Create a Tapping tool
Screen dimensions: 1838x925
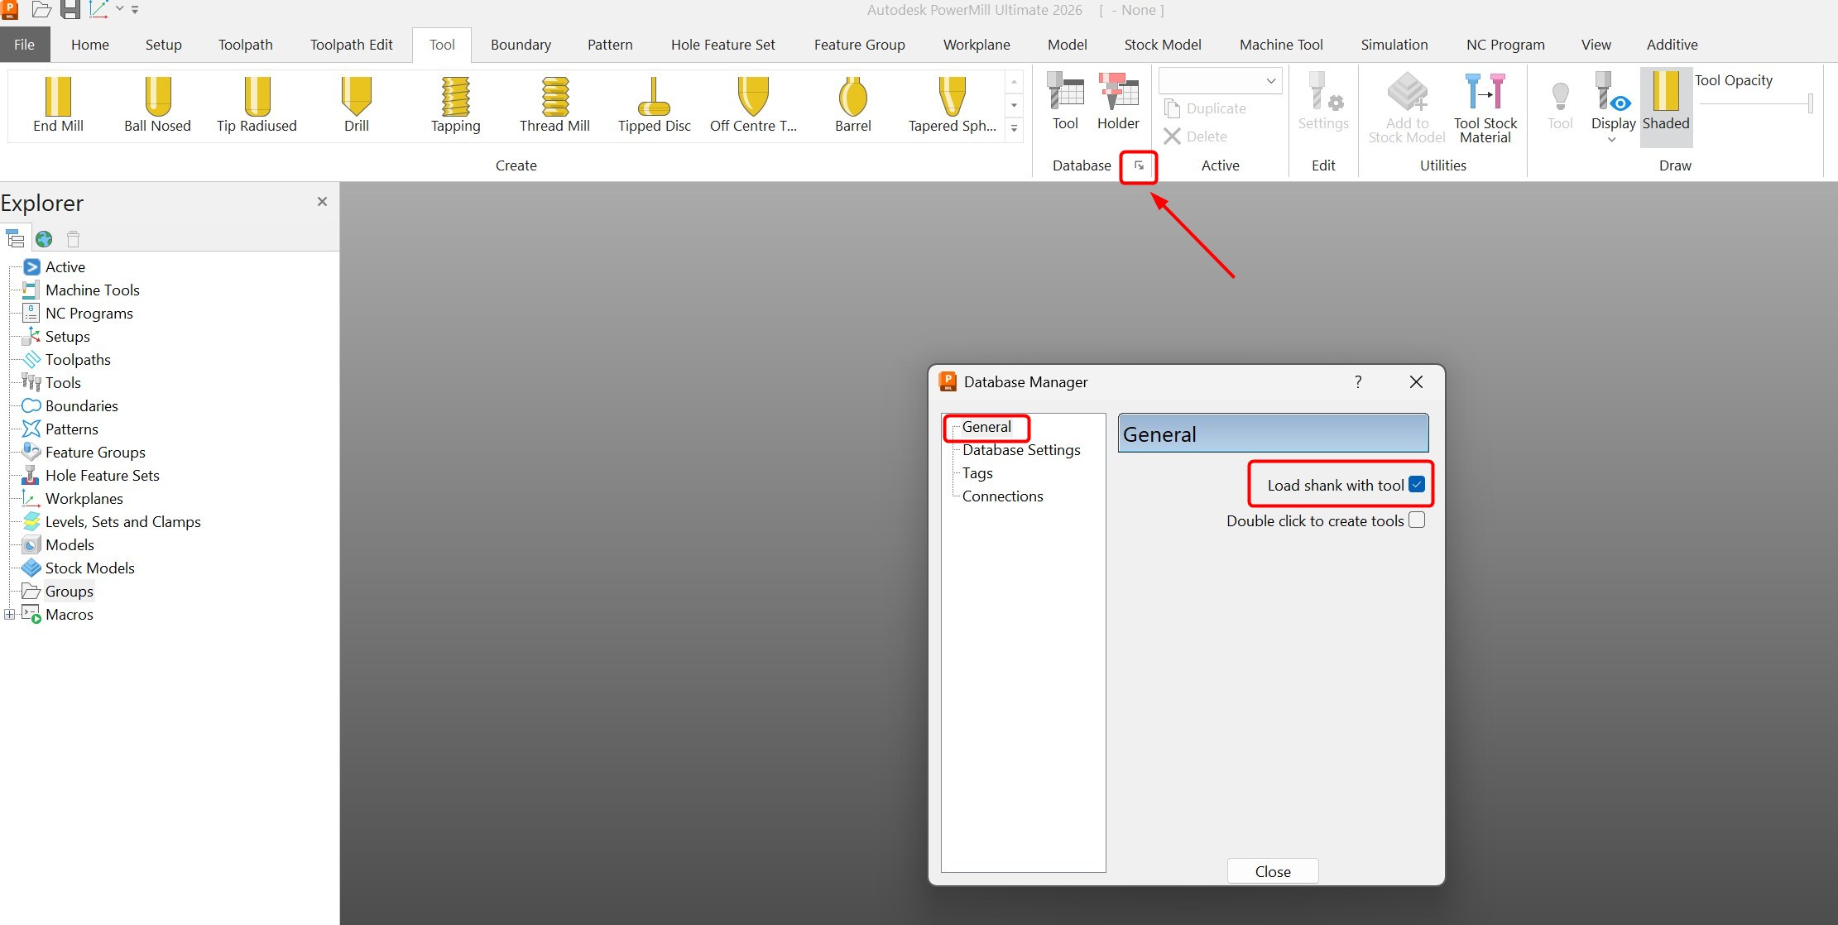click(x=455, y=105)
